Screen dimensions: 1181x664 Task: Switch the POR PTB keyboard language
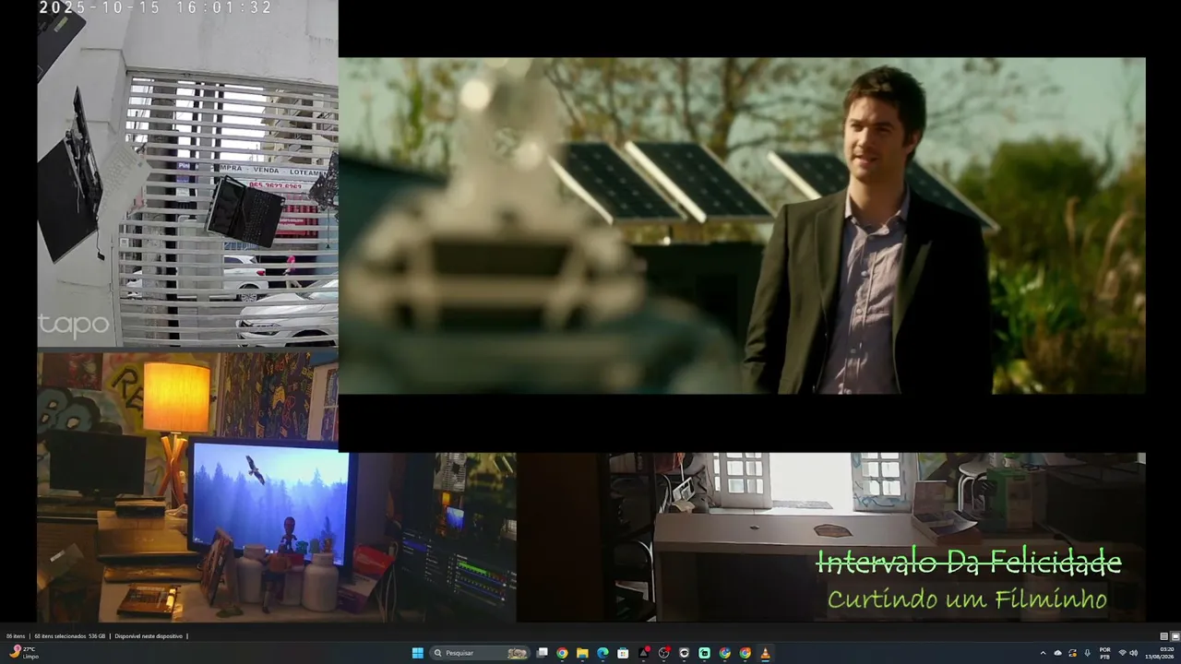(1105, 653)
